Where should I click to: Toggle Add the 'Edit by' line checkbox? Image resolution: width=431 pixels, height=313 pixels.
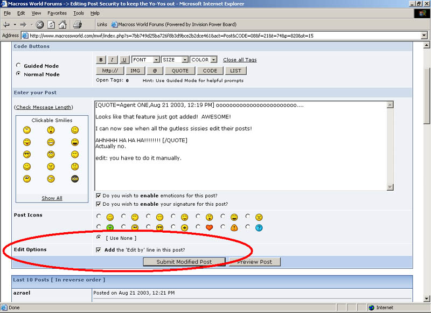pyautogui.click(x=99, y=250)
